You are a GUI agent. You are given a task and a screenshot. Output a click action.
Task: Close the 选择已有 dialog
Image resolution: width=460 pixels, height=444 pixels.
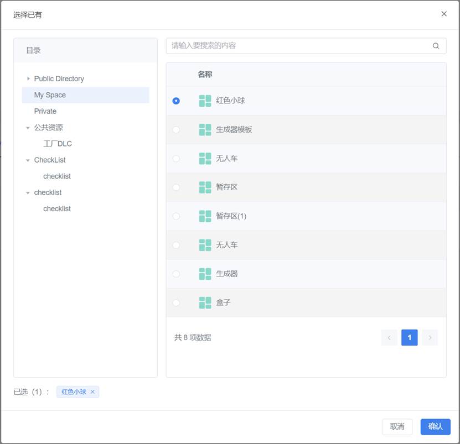[x=444, y=14]
